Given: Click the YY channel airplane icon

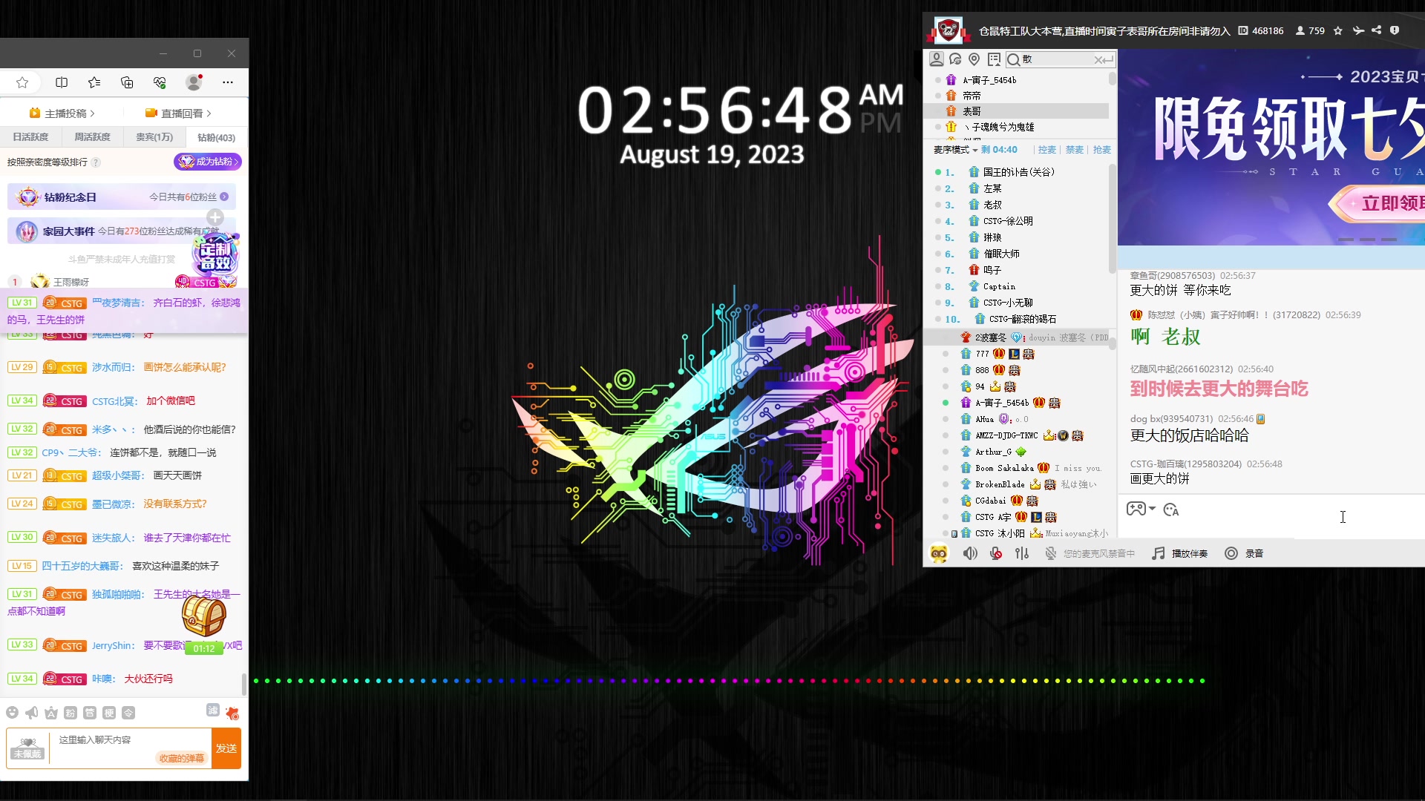Looking at the screenshot, I should pos(1358,30).
